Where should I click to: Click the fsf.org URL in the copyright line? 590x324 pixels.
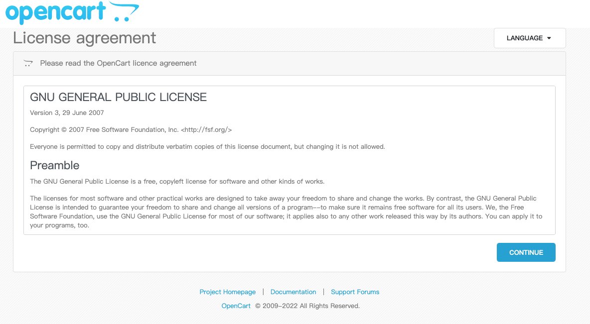tap(206, 130)
